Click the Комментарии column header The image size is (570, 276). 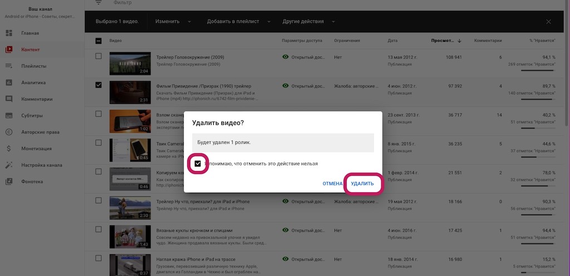488,41
